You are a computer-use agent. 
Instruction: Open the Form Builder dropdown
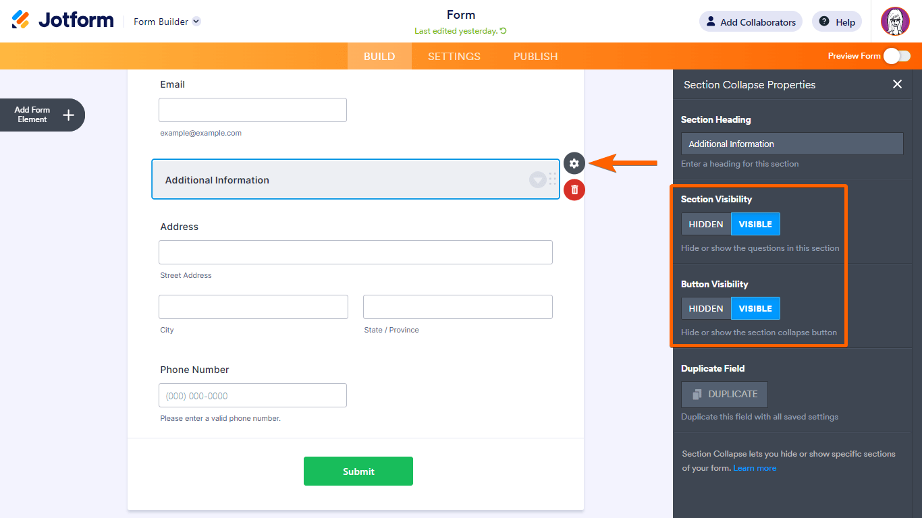coord(196,22)
